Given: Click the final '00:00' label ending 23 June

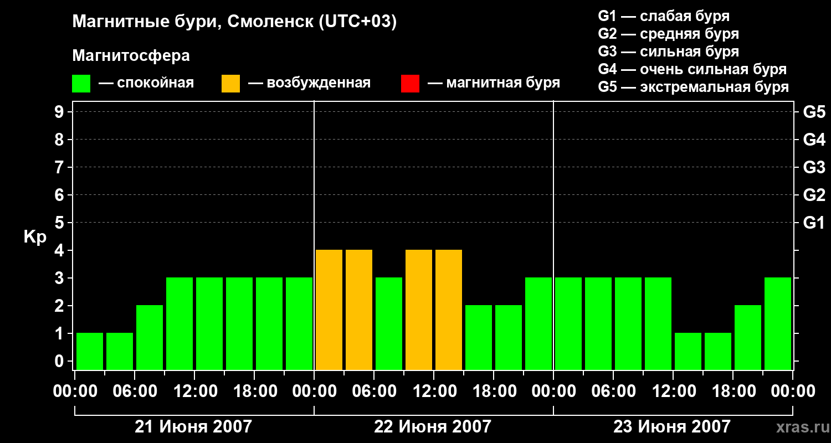Looking at the screenshot, I should 793,392.
